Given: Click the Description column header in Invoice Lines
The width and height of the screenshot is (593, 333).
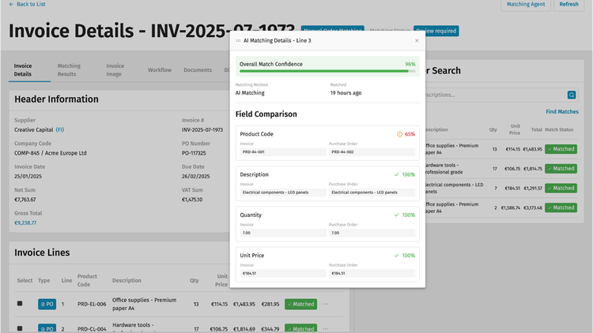Looking at the screenshot, I should [x=127, y=280].
